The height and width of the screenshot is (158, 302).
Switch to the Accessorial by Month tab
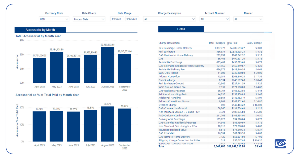[40, 29]
